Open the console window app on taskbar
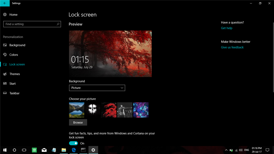The width and height of the screenshot is (274, 154). click(83, 150)
